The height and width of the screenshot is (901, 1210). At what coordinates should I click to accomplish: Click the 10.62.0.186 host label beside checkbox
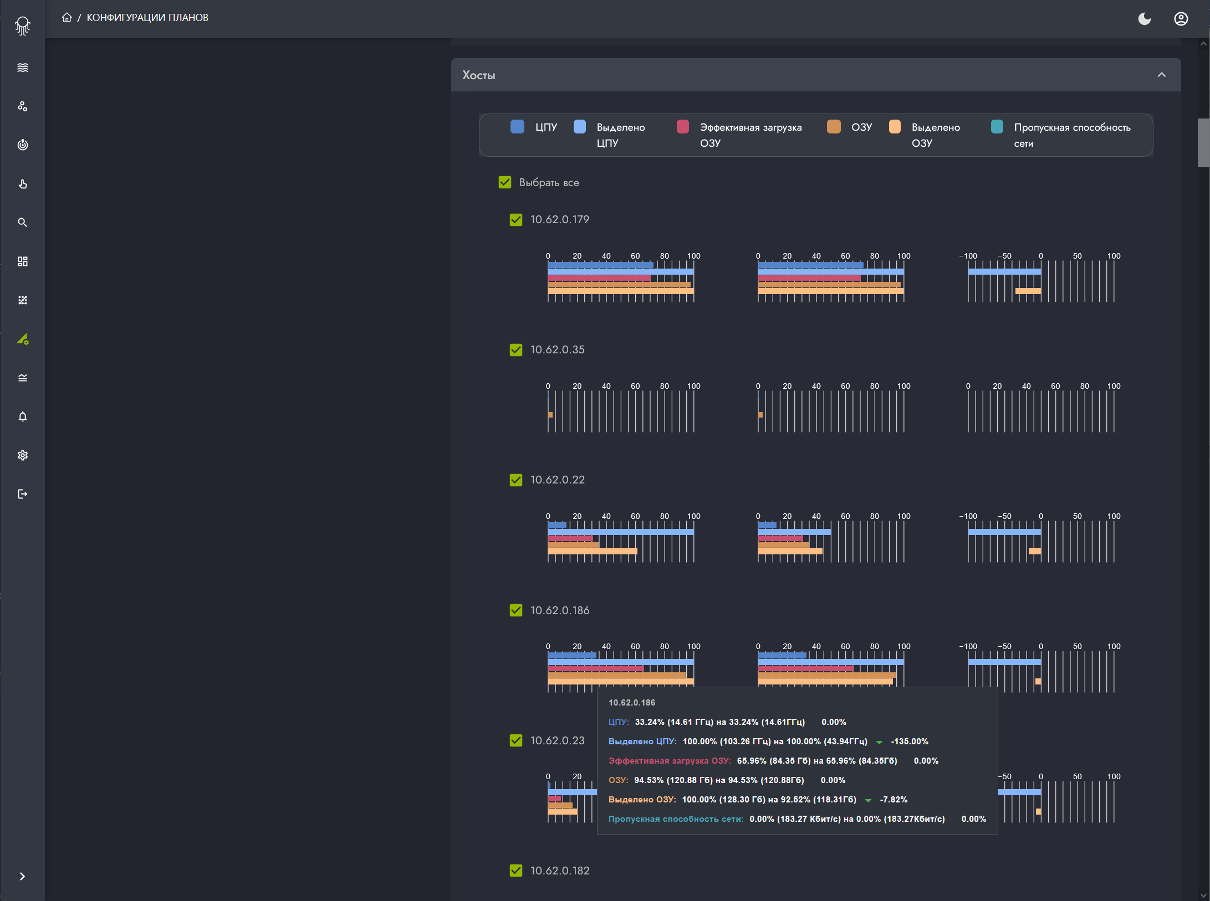pyautogui.click(x=560, y=610)
